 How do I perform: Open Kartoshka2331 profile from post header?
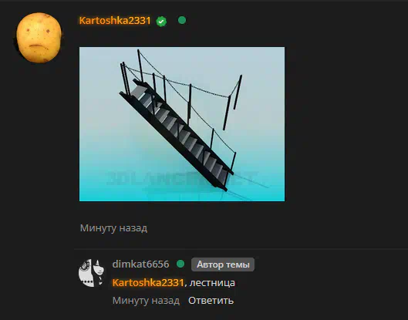[115, 21]
